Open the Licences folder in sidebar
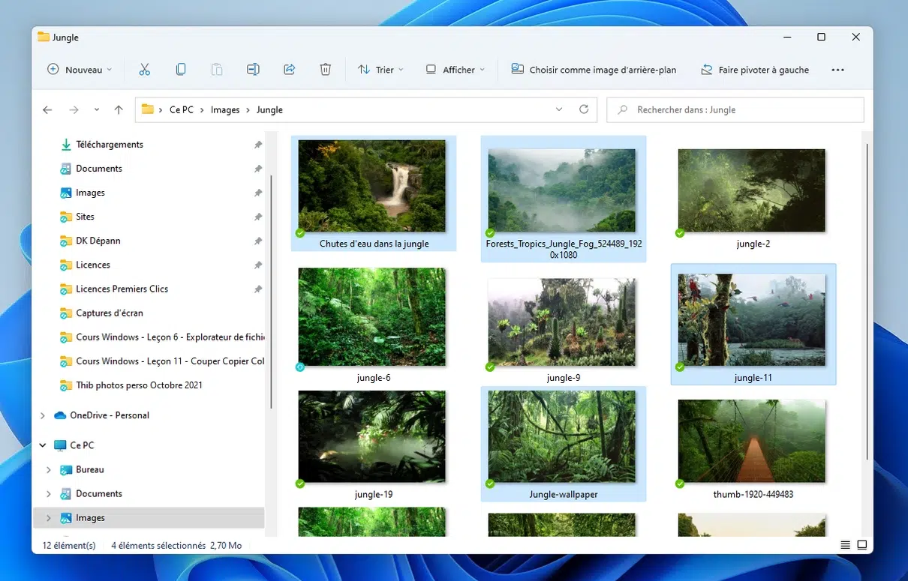The height and width of the screenshot is (581, 908). click(93, 265)
